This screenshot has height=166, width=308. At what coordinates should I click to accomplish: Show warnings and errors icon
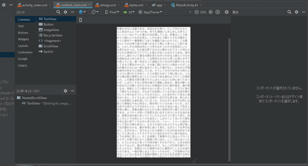coord(227,12)
